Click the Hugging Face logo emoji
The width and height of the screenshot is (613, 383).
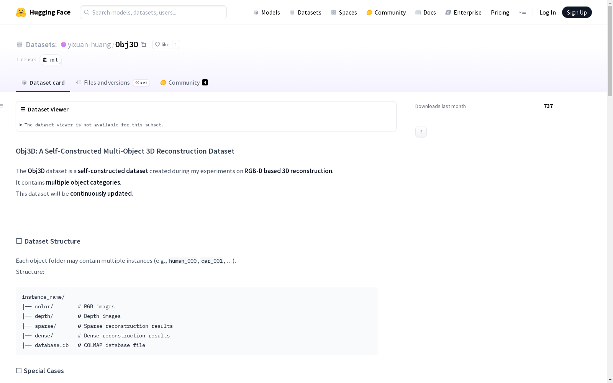point(21,12)
